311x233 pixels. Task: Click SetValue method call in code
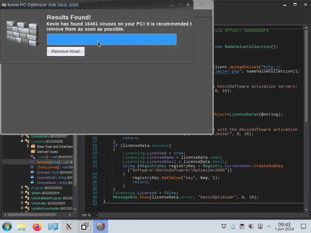(x=171, y=178)
